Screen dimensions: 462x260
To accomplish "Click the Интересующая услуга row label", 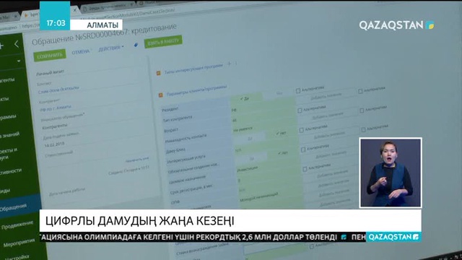I will [x=186, y=160].
